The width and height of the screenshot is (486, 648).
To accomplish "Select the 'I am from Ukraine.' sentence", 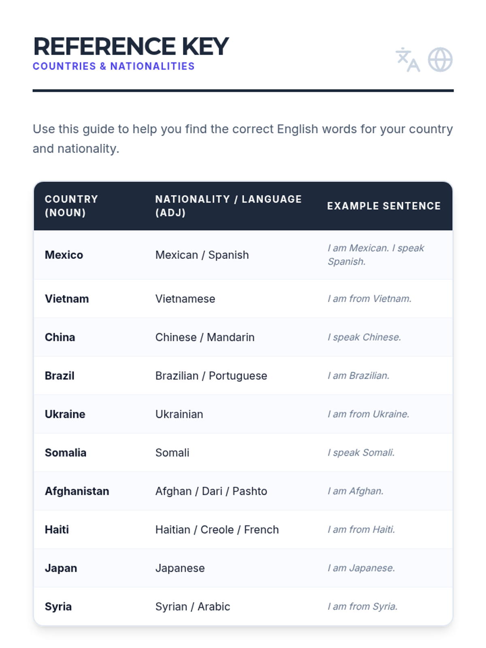I will click(368, 414).
